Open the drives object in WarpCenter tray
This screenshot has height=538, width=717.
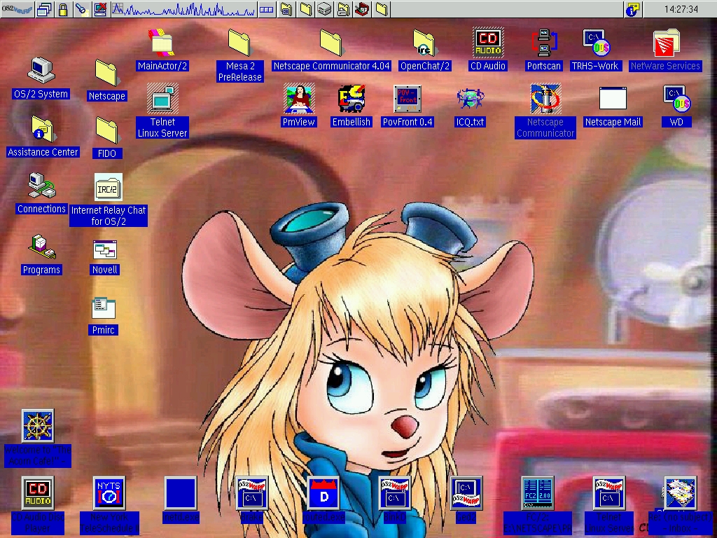pyautogui.click(x=324, y=9)
